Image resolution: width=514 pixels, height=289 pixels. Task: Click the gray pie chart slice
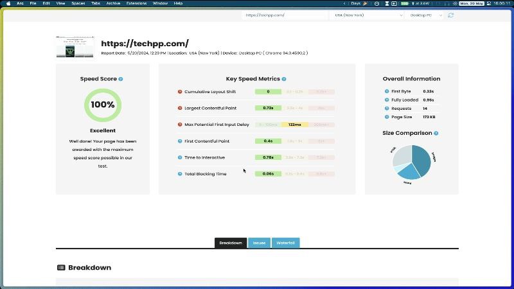(402, 155)
